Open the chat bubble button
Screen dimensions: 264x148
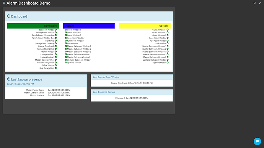pyautogui.click(x=257, y=141)
